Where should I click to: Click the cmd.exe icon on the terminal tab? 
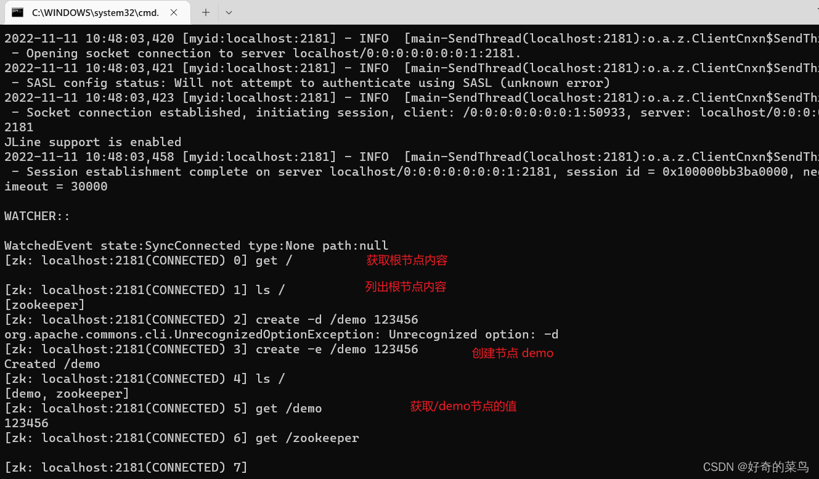(x=15, y=12)
